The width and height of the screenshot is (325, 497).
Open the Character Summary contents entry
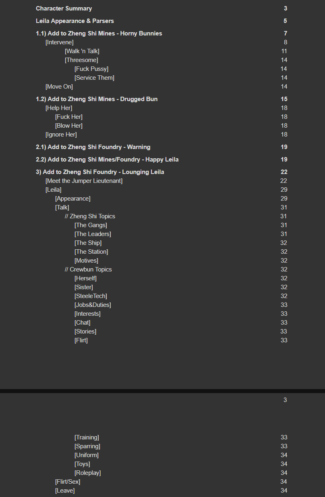(64, 8)
